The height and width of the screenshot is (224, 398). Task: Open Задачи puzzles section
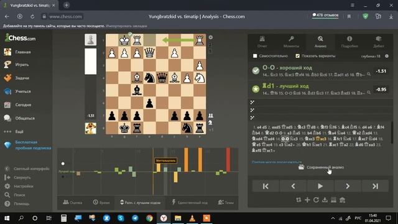(17, 78)
